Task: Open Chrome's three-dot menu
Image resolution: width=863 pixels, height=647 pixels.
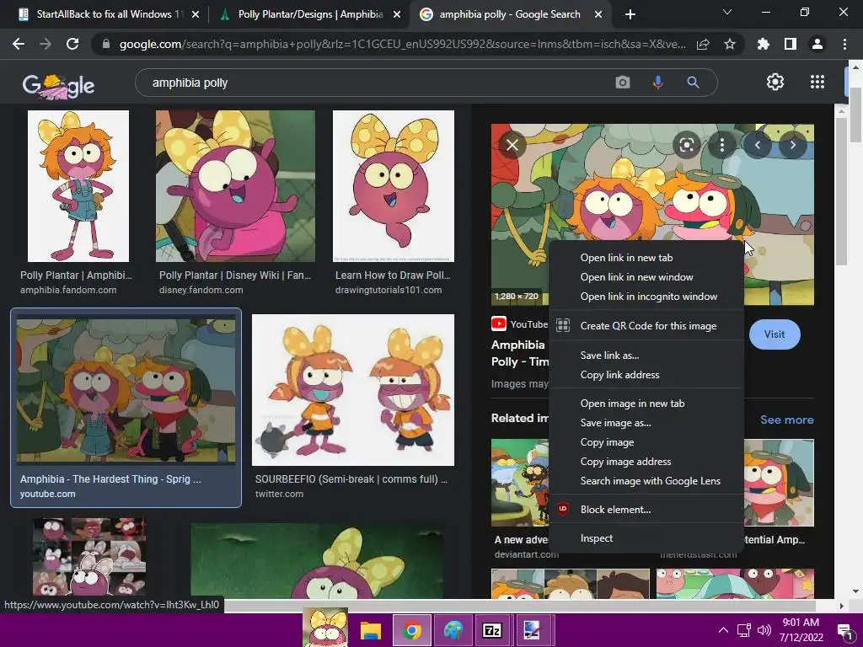Action: point(844,45)
